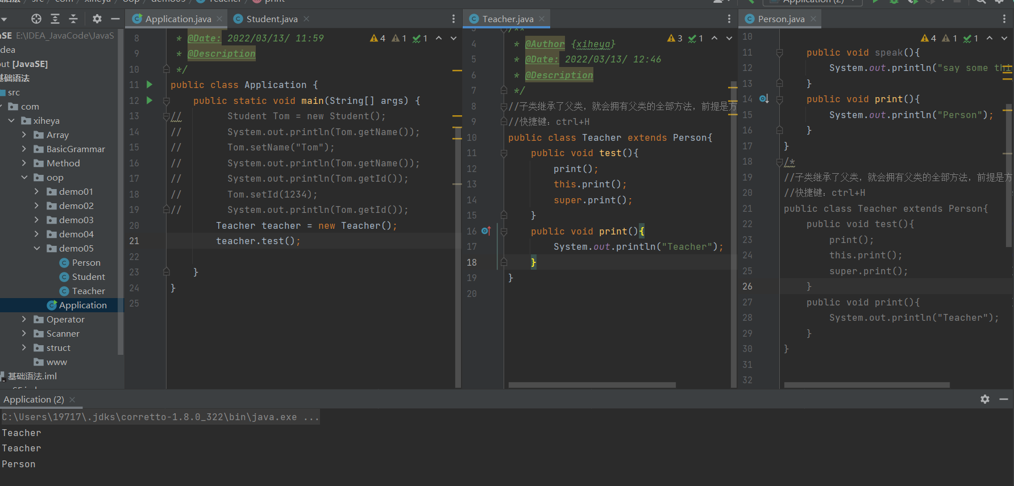Open Project panel settings gear
Screen dimensions: 1014x486
pyautogui.click(x=97, y=19)
